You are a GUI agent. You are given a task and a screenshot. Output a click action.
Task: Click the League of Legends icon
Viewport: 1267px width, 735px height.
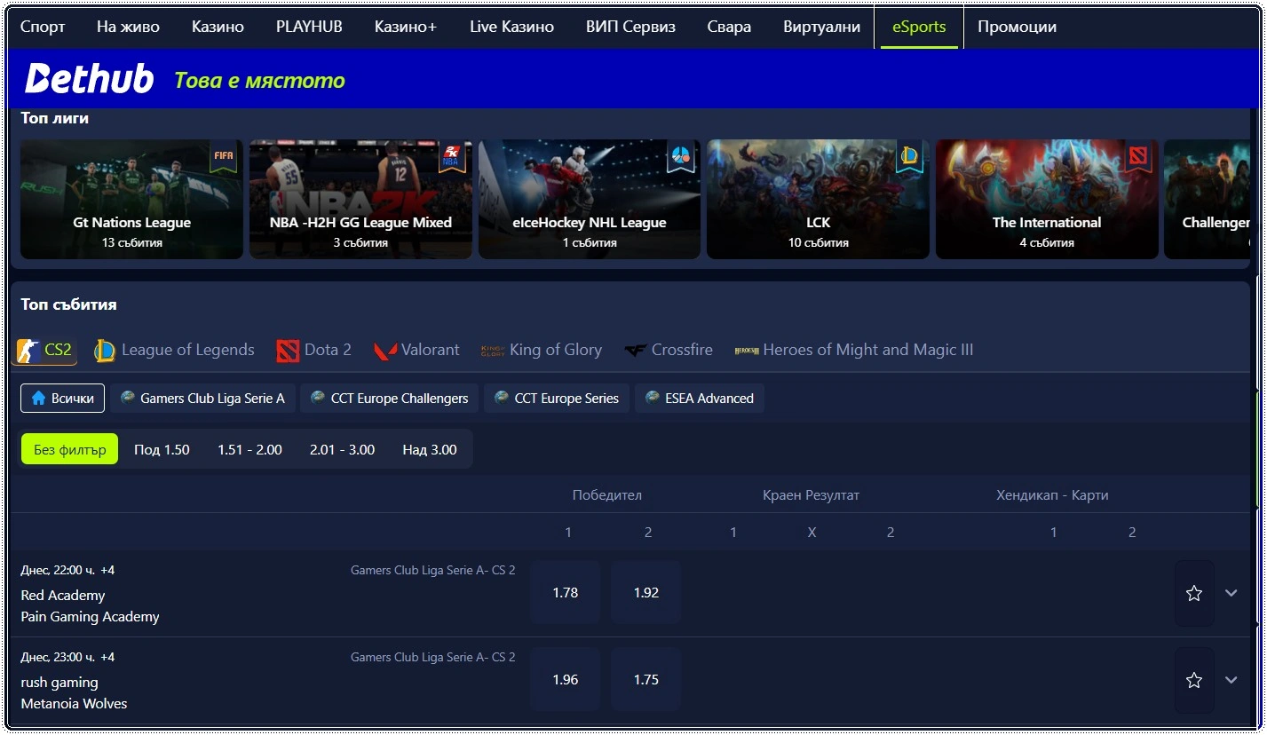[x=105, y=351]
